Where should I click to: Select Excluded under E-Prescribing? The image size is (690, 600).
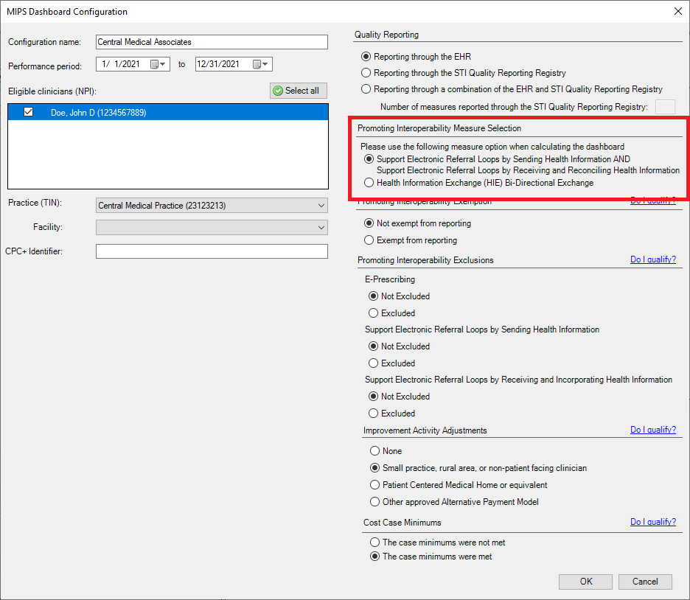pyautogui.click(x=373, y=313)
